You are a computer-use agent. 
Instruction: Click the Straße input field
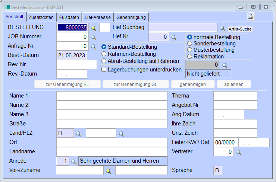tap(112, 124)
